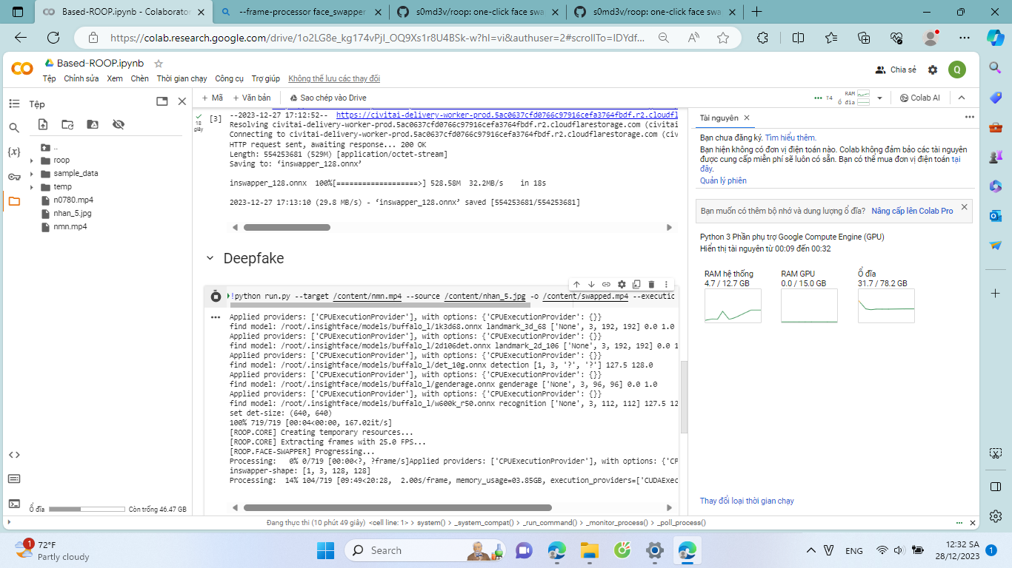Collapse the Deepfake section heading
1012x568 pixels.
click(210, 258)
